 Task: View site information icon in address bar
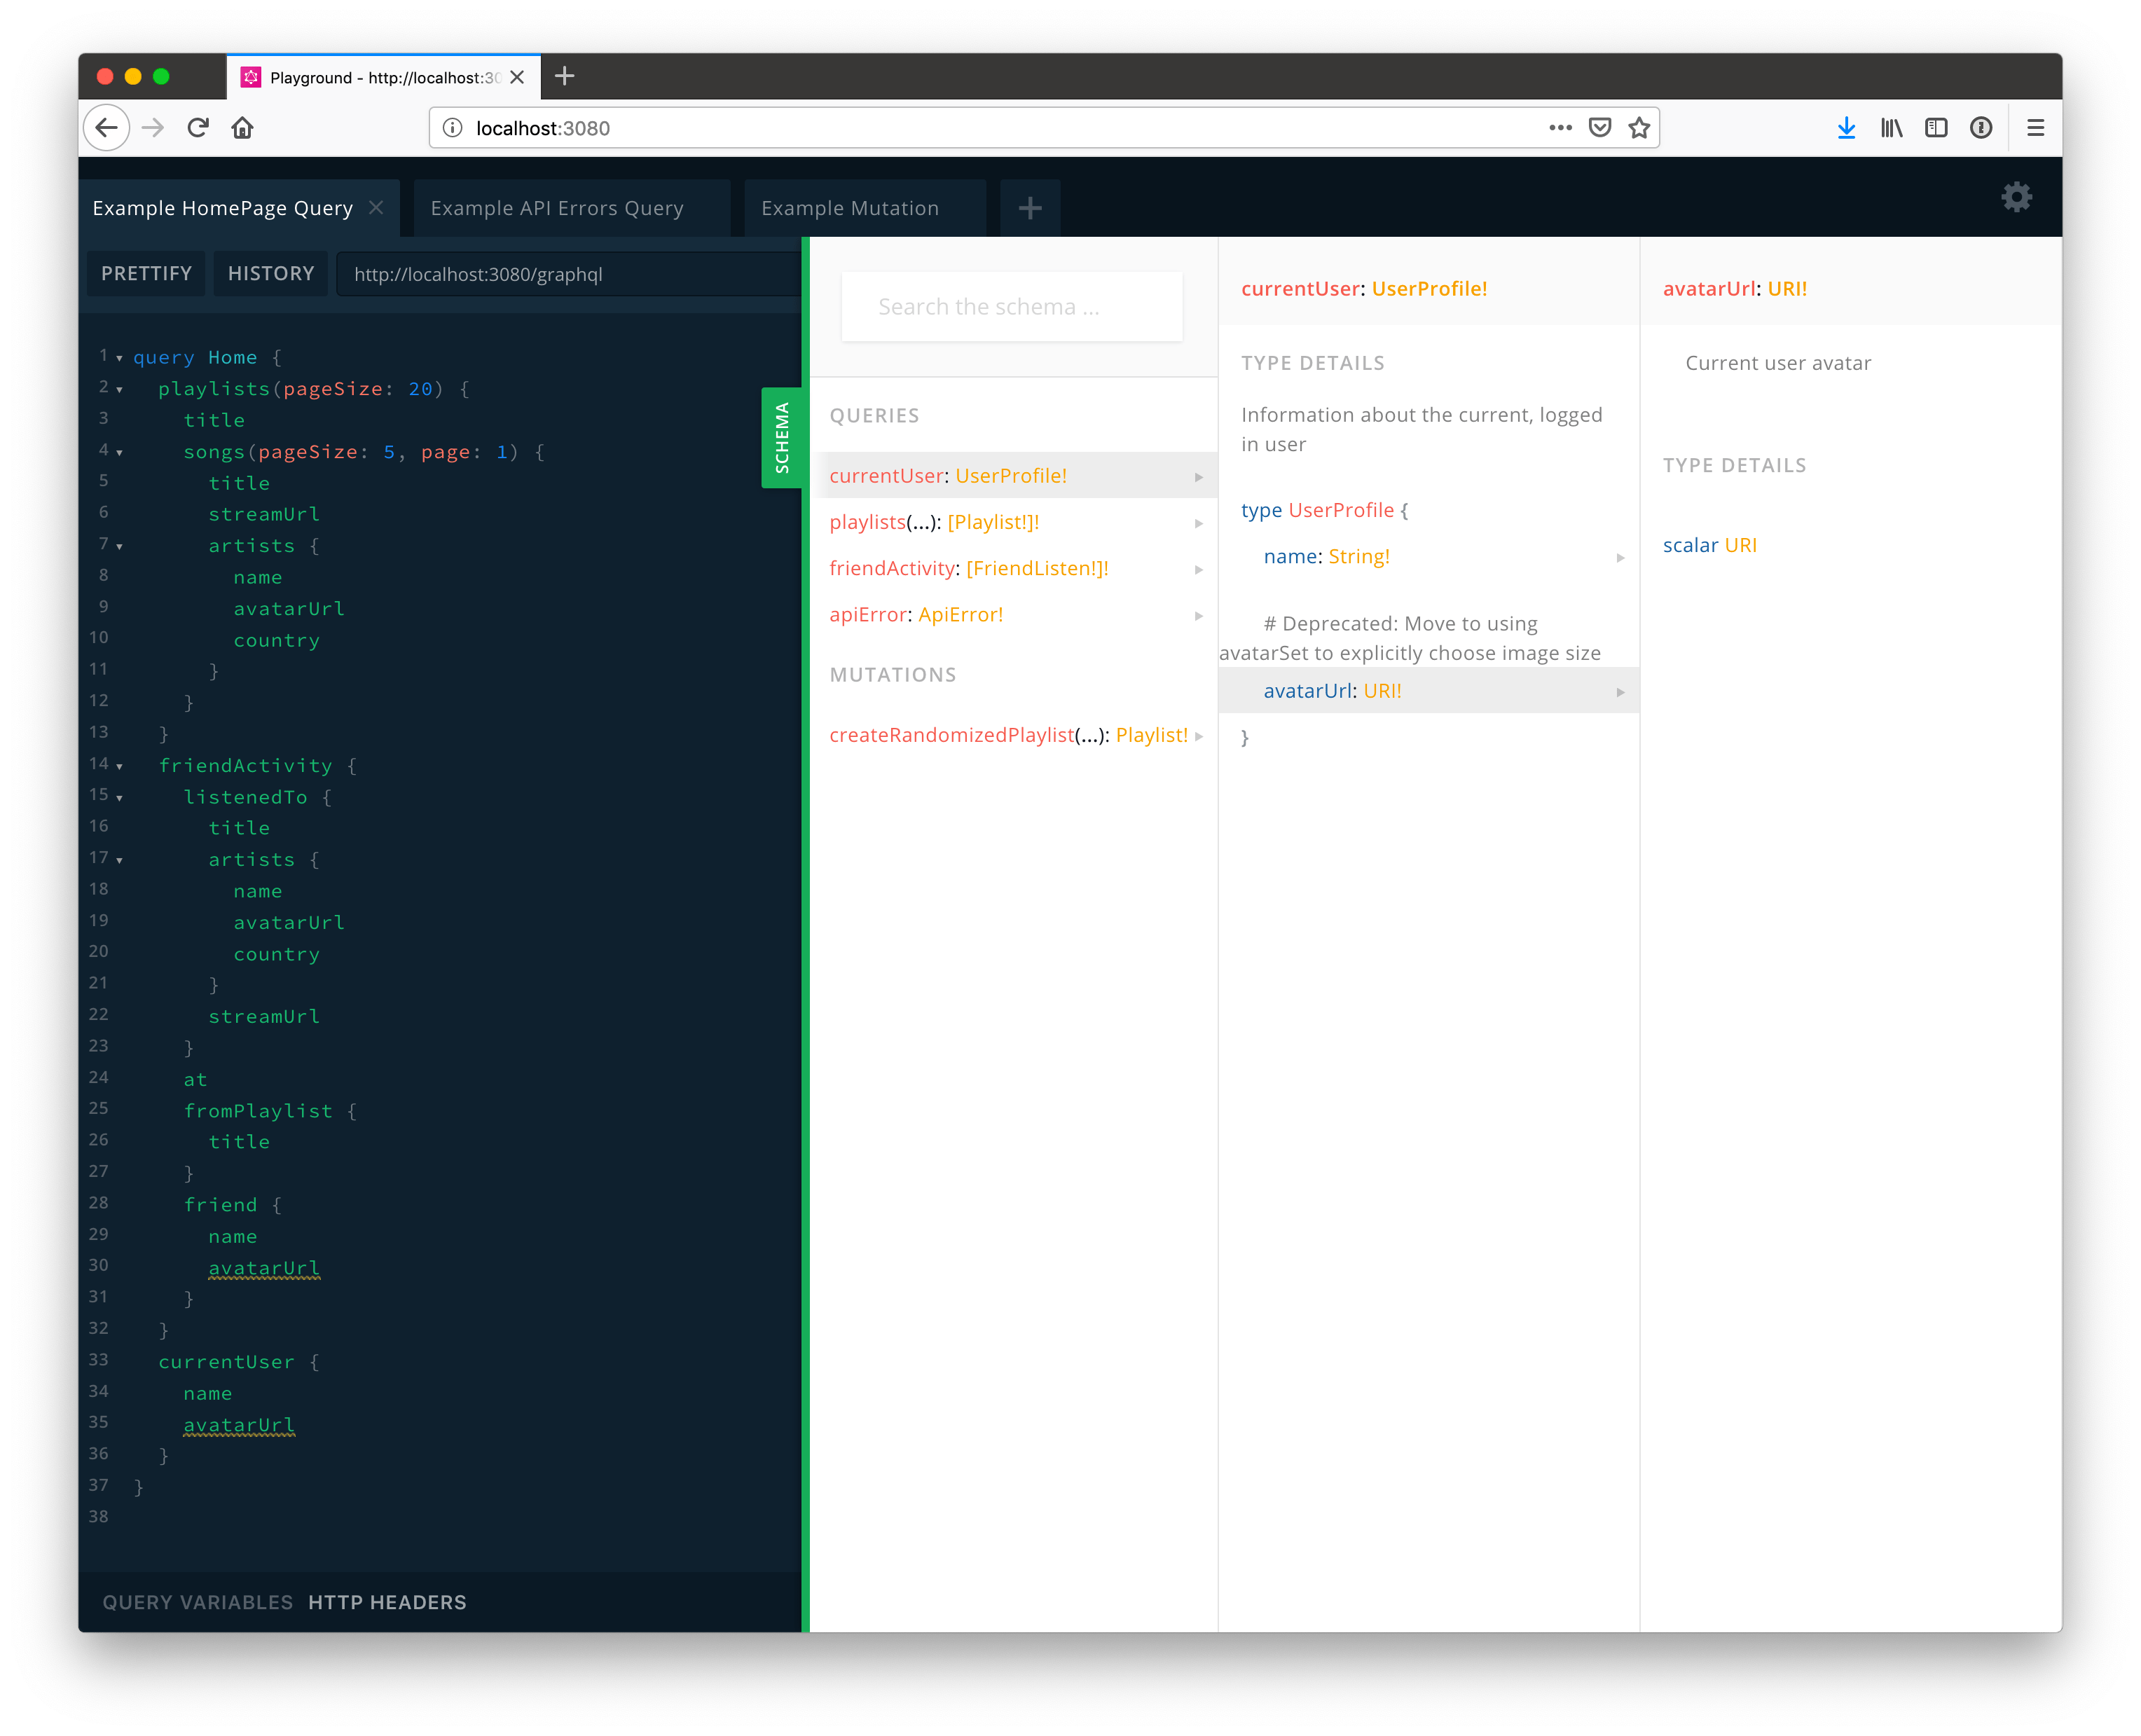click(x=453, y=128)
